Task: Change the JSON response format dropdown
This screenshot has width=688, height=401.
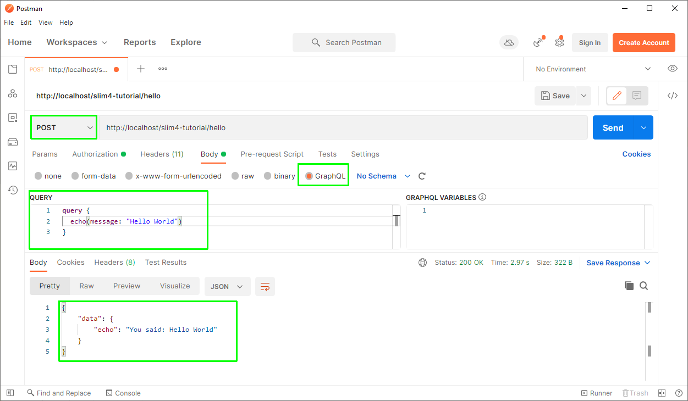Action: (227, 287)
